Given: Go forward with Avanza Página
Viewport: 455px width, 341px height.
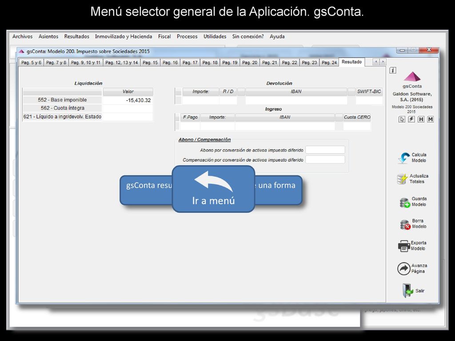Looking at the screenshot, I should click(412, 269).
